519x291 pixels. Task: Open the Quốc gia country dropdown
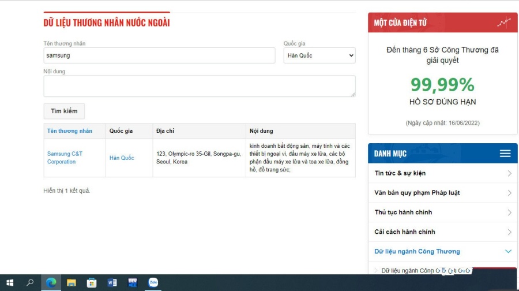tap(319, 55)
